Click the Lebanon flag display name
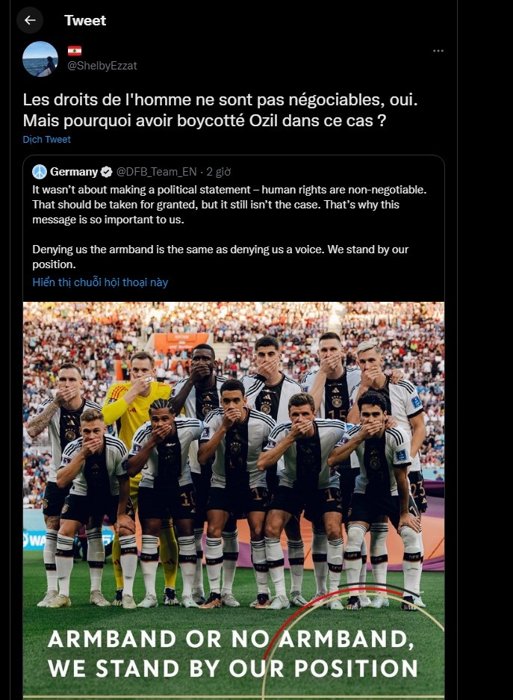This screenshot has width=513, height=700. [x=75, y=51]
